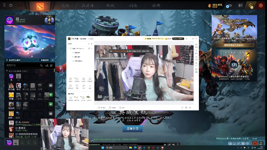Click the dashboard arrow icon at far top-left
This screenshot has width=267, height=150.
pyautogui.click(x=4, y=5)
